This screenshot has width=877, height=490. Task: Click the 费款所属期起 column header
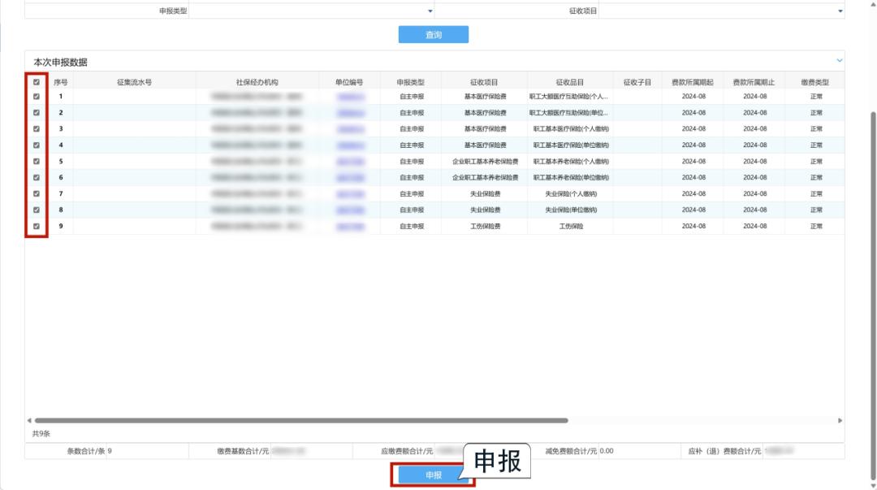[x=692, y=82]
